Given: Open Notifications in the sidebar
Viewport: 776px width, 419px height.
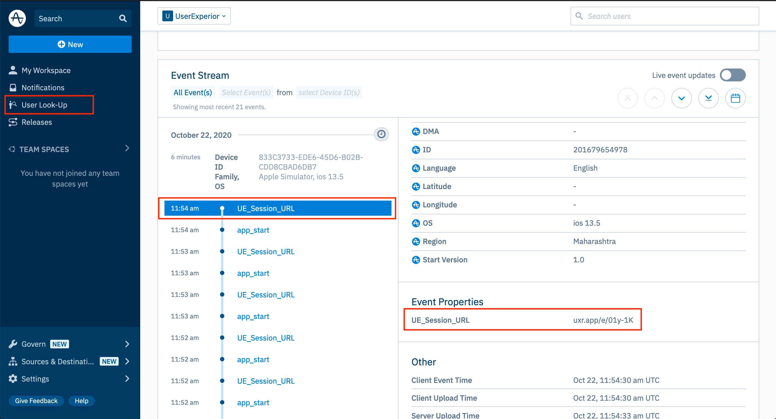Looking at the screenshot, I should pyautogui.click(x=43, y=87).
